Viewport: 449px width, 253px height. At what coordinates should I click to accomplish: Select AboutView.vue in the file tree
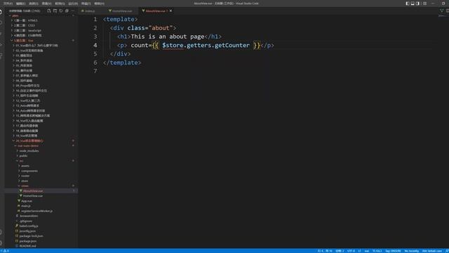tap(41, 190)
